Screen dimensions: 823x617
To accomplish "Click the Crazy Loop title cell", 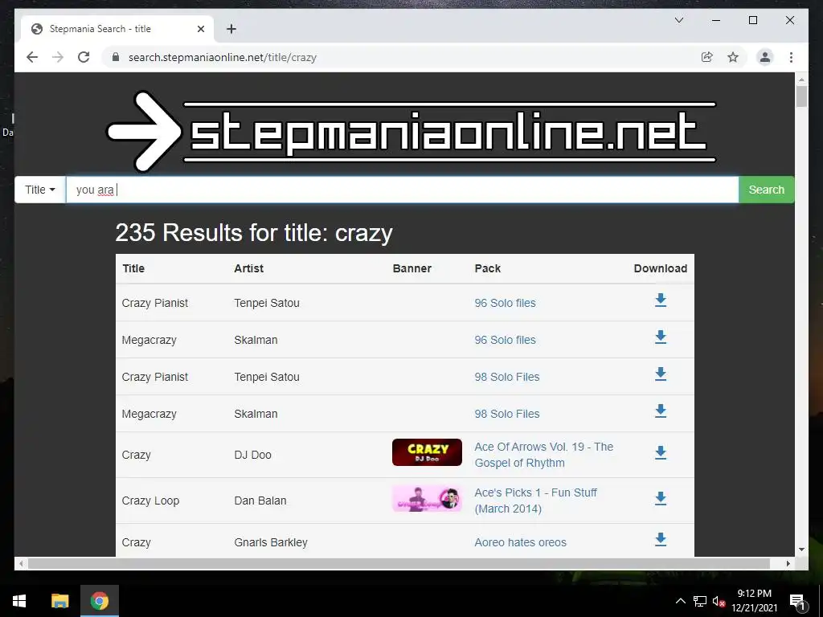I will coord(150,501).
